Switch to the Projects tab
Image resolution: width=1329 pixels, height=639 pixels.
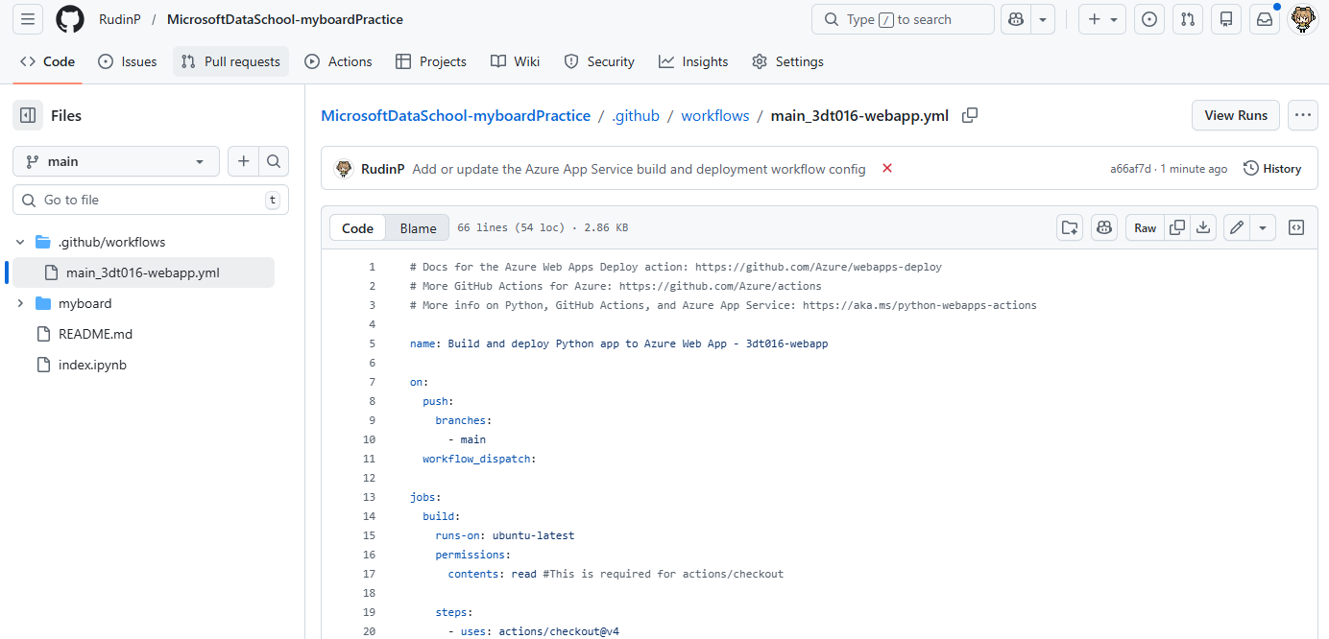click(x=431, y=61)
